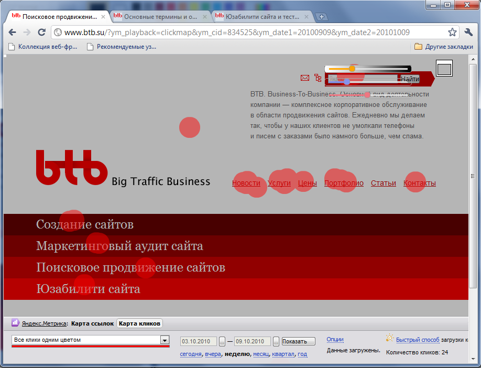Screen dimensions: 481x368
Task: Open the Chrome wrench settings menu
Action: coord(468,32)
